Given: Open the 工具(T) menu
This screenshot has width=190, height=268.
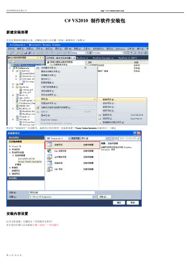Looking at the screenshot, I should point(87,49).
